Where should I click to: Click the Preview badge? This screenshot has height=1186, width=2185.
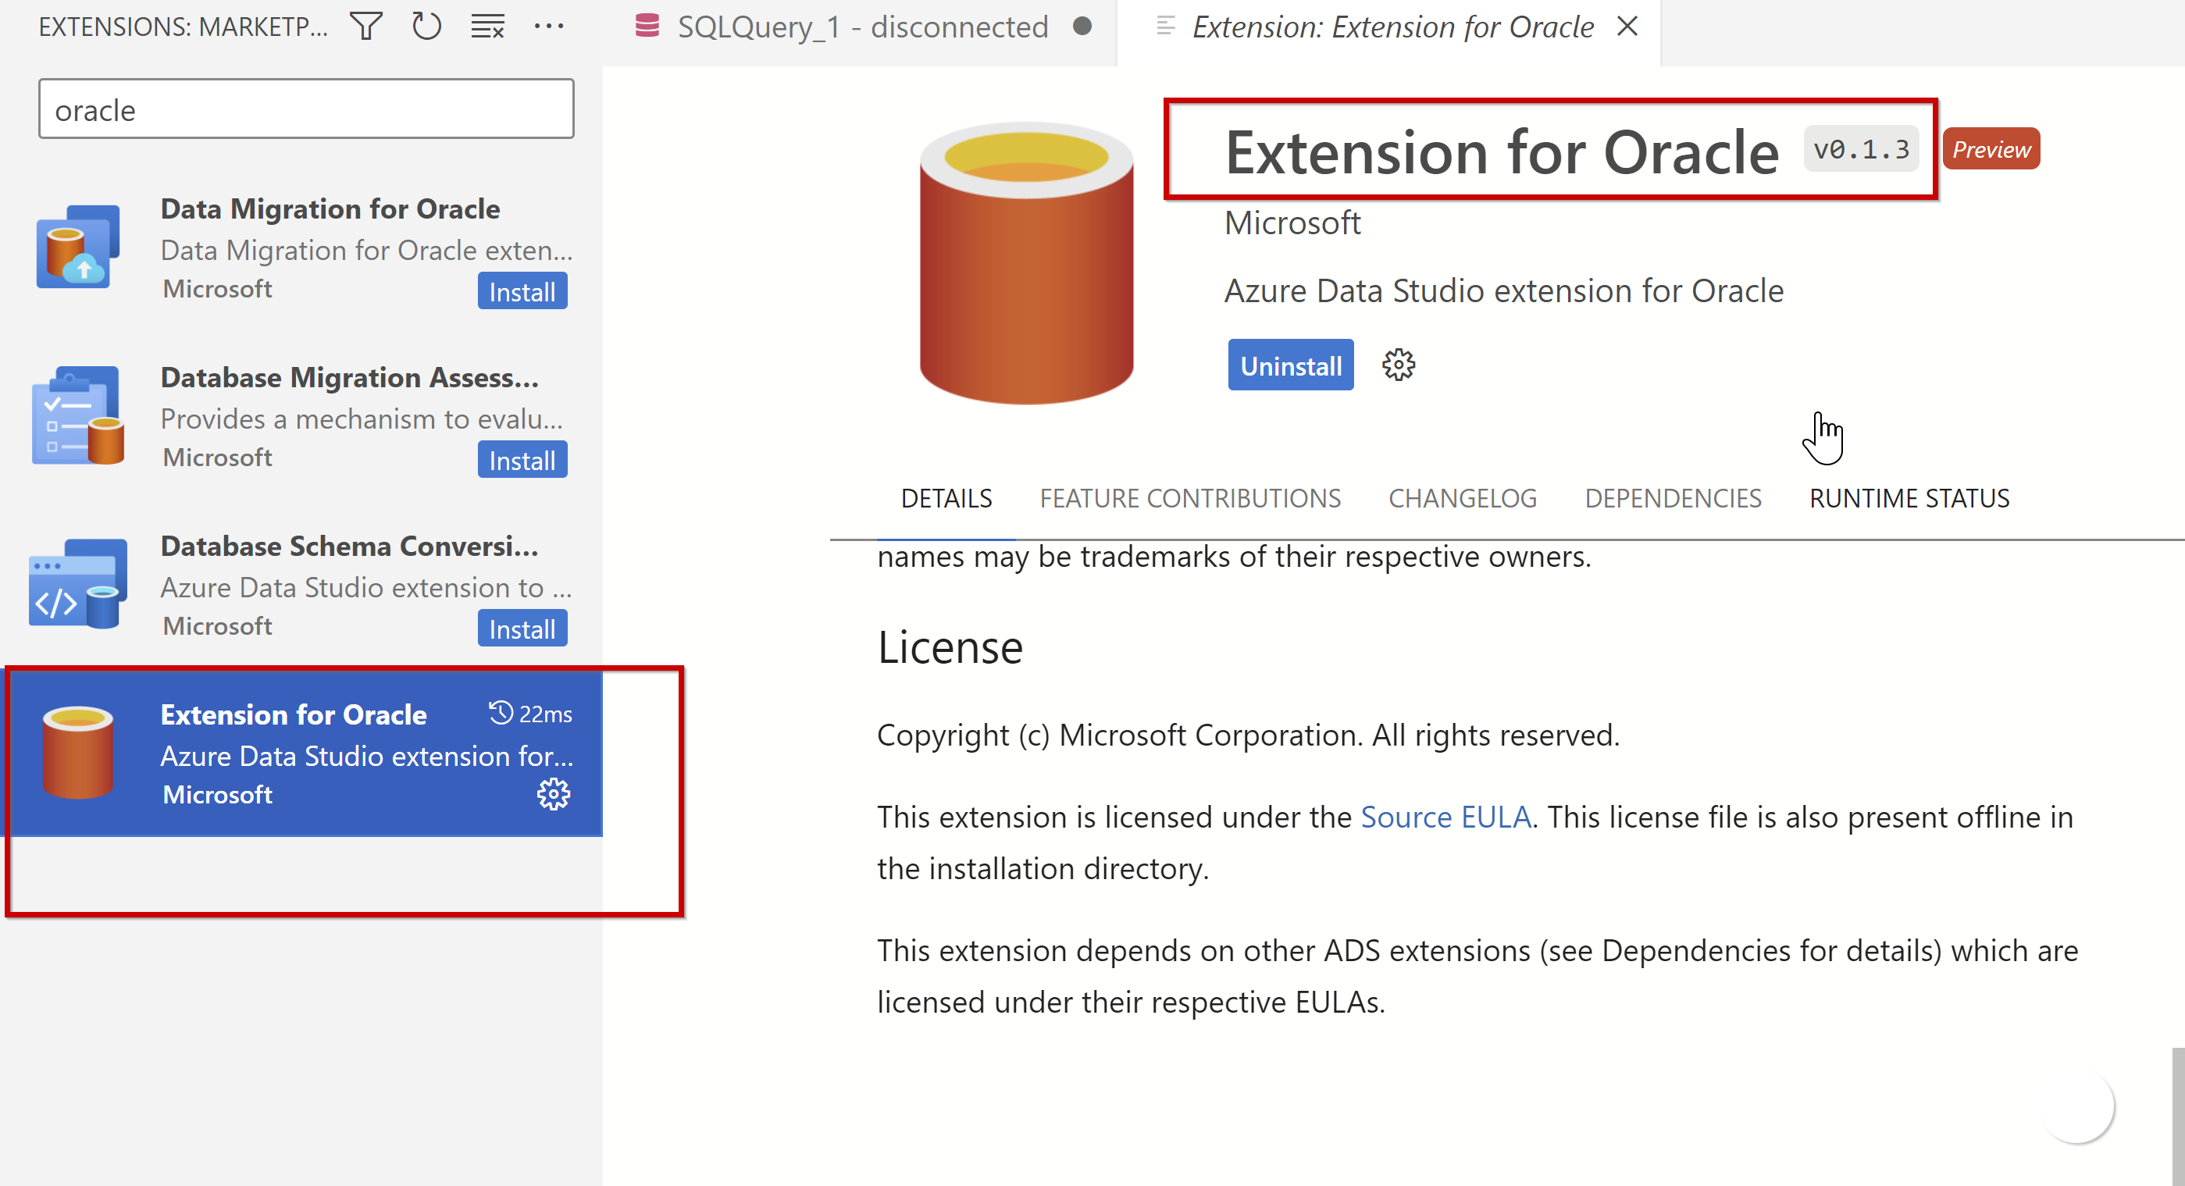[1991, 149]
